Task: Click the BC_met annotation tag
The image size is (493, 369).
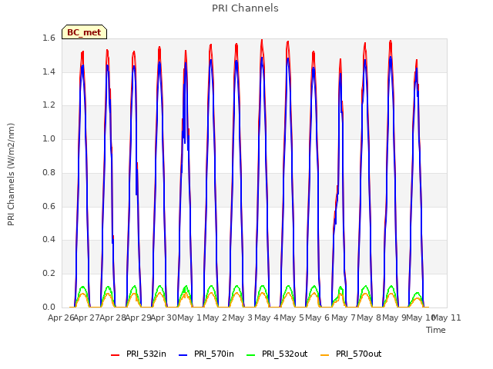Action: pyautogui.click(x=84, y=32)
